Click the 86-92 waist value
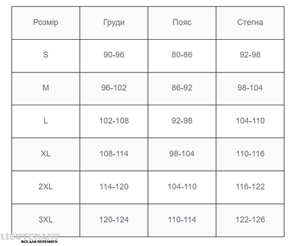The image size is (300, 246). pos(182,88)
